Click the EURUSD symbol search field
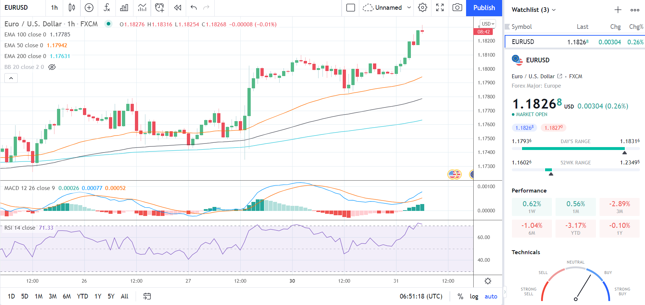This screenshot has width=645, height=305. click(x=23, y=8)
